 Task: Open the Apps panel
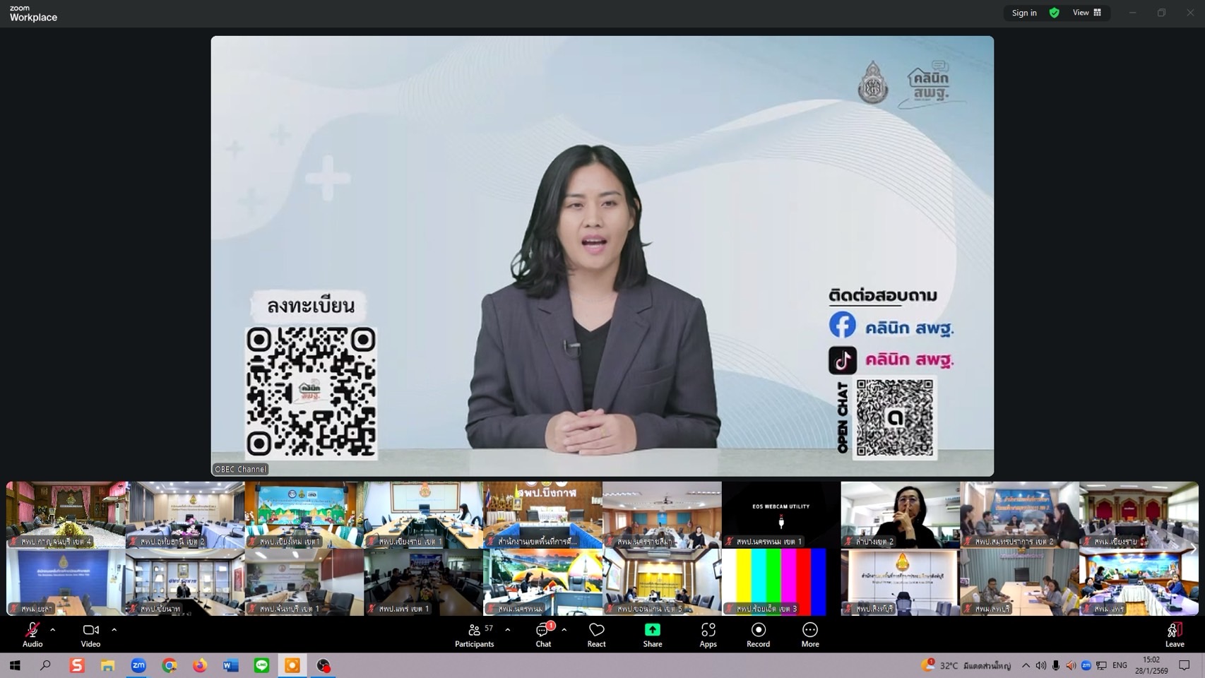708,634
